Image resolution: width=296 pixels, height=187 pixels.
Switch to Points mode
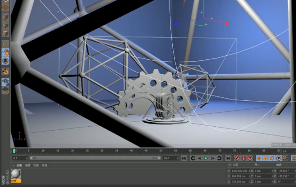(5, 16)
